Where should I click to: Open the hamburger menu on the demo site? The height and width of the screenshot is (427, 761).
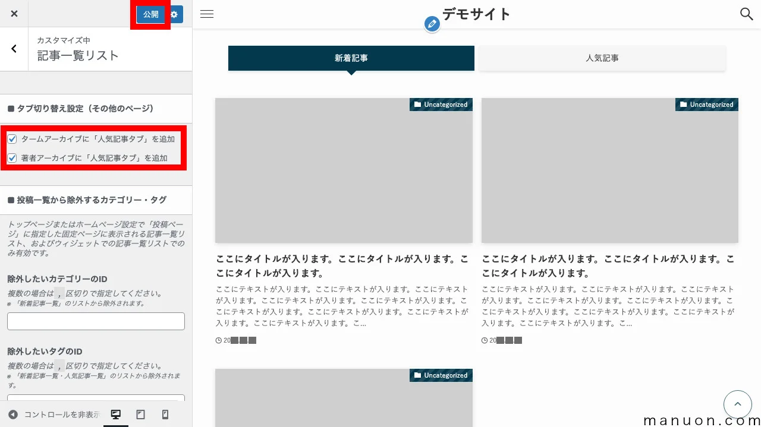point(206,14)
